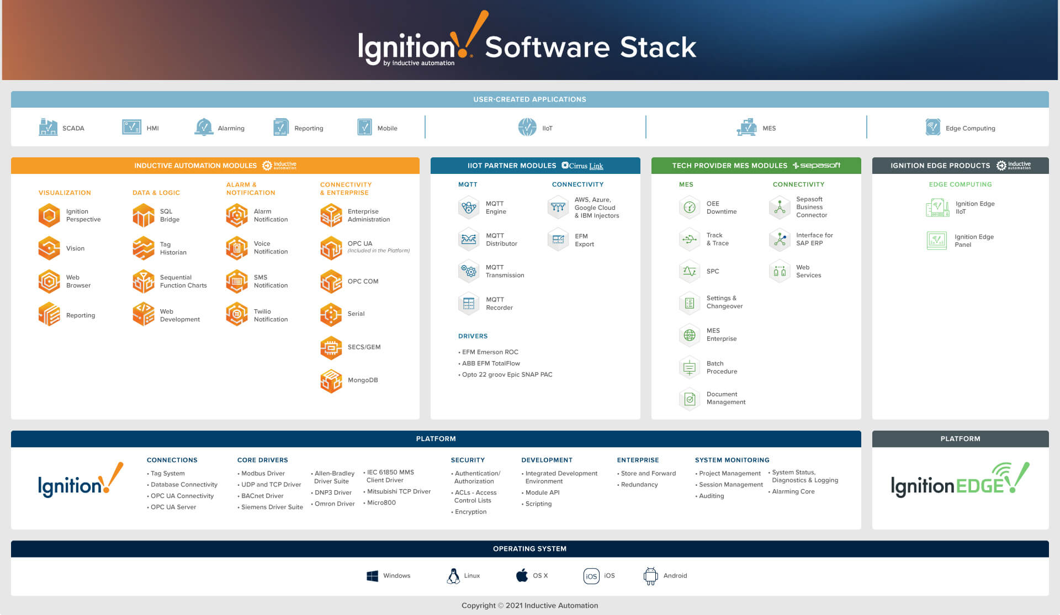Click the MQTT Distributor icon
The width and height of the screenshot is (1060, 615).
click(x=469, y=239)
